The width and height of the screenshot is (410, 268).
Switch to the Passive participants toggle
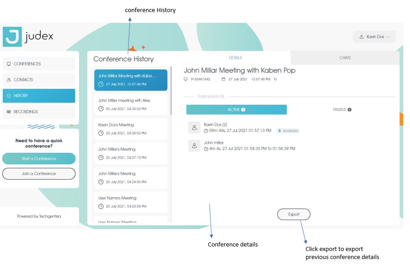pyautogui.click(x=342, y=109)
